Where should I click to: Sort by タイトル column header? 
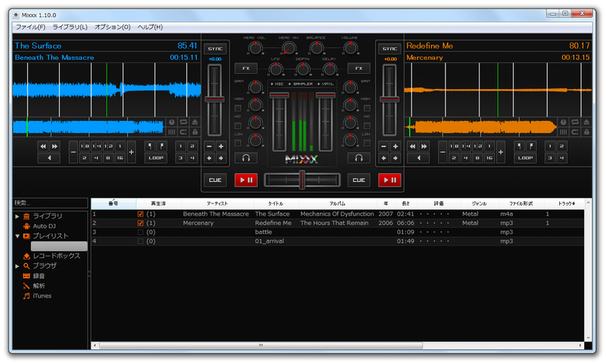point(276,203)
